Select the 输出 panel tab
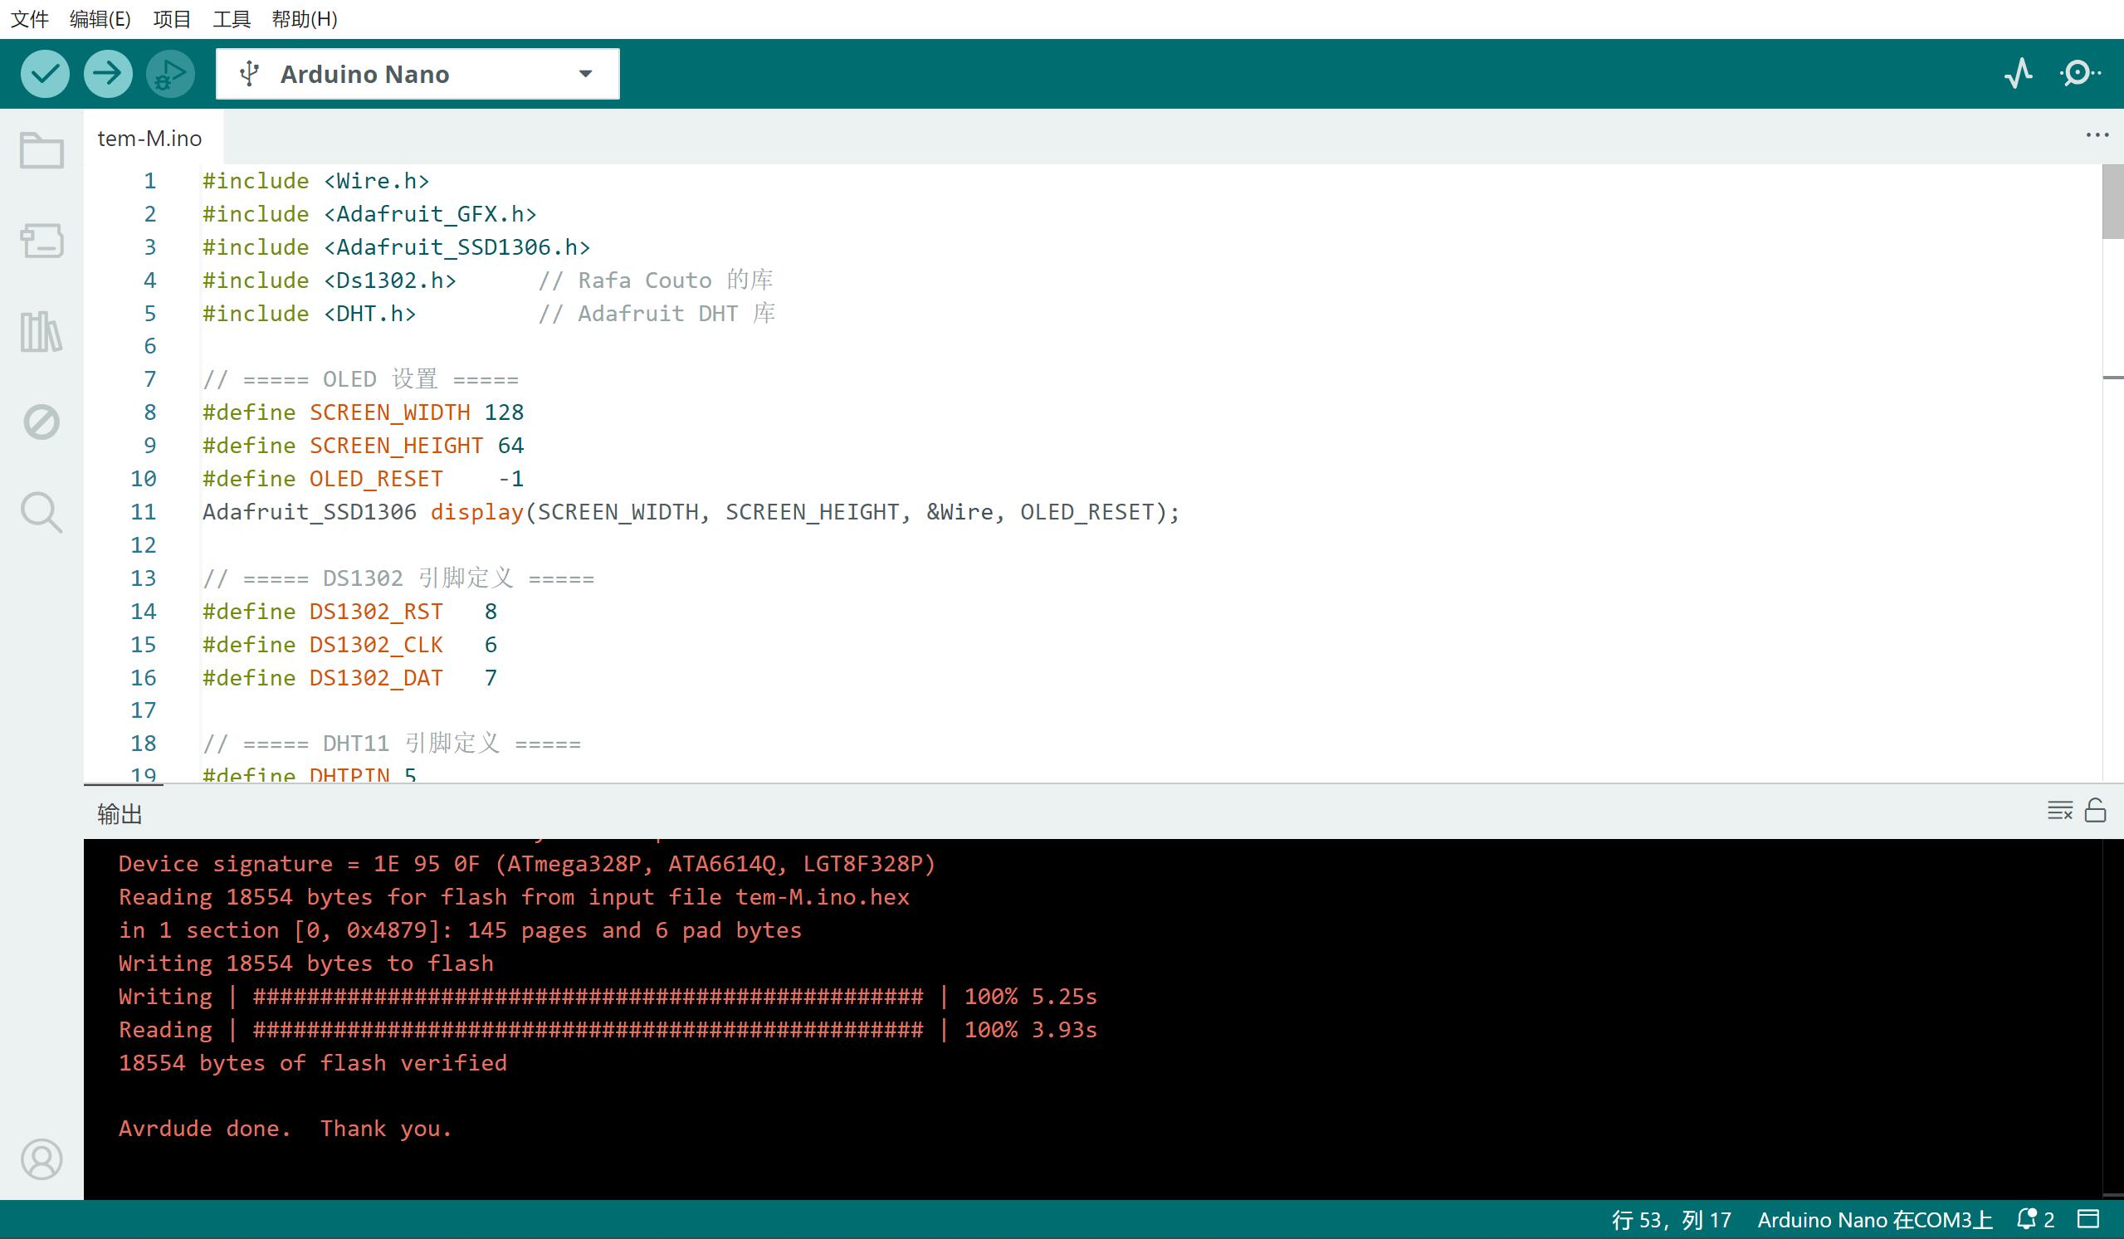The image size is (2124, 1239). 120,814
